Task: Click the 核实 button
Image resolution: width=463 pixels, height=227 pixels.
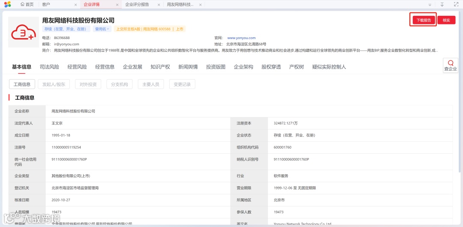Action: [446, 20]
